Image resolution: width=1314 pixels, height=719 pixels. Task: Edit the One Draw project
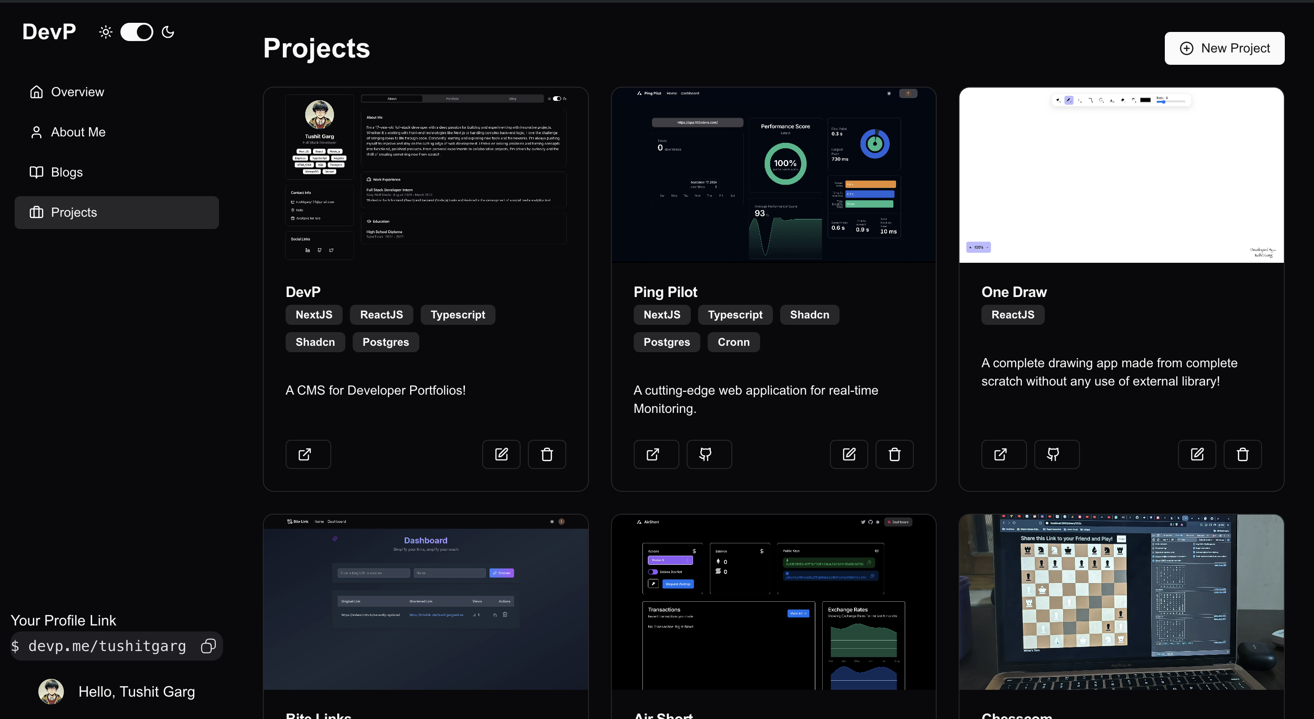coord(1197,454)
